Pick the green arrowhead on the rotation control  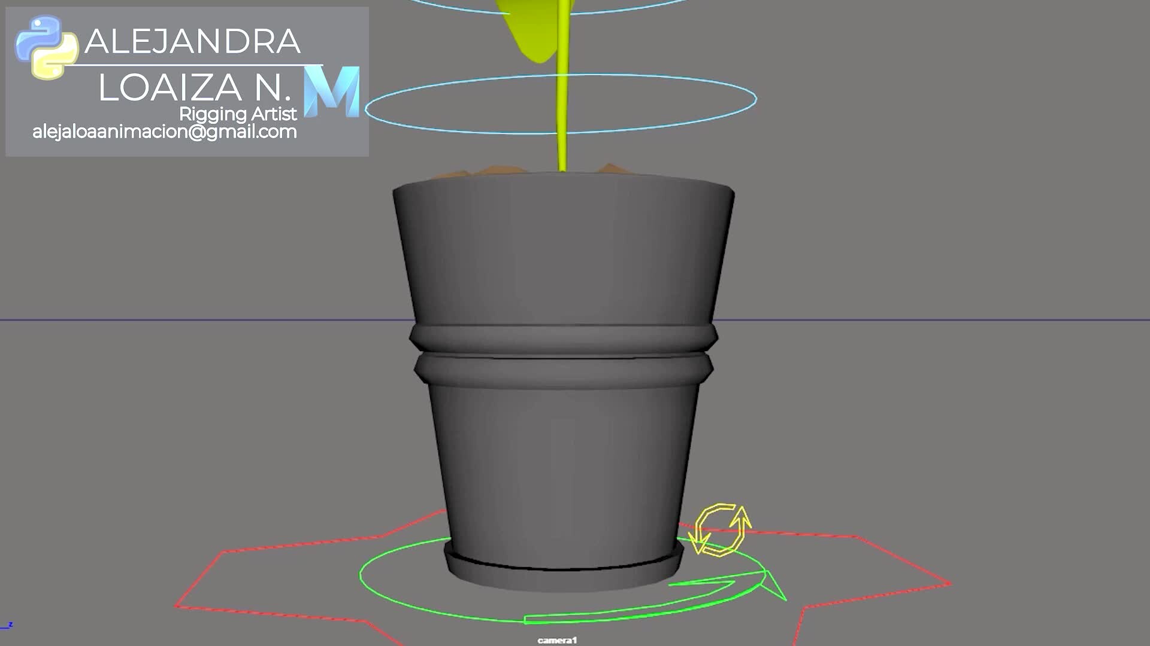click(x=773, y=584)
